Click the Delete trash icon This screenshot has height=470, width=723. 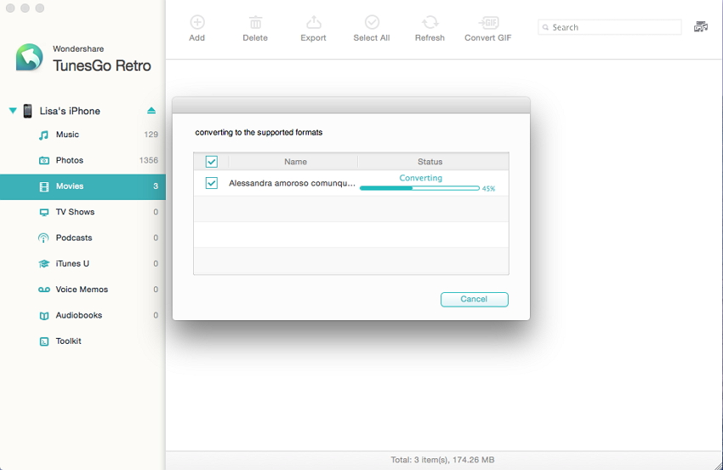click(x=254, y=23)
